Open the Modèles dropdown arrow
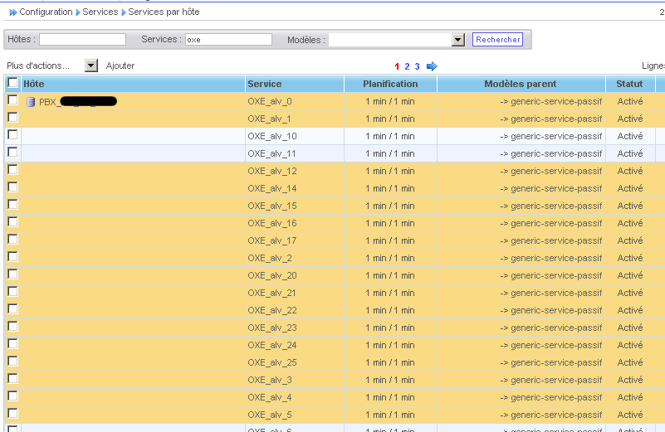665x432 pixels. [x=457, y=40]
